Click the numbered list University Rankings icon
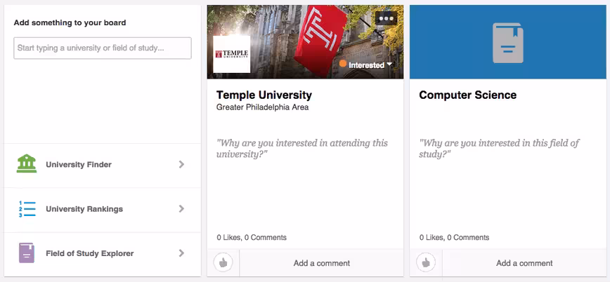610x282 pixels. pos(27,209)
